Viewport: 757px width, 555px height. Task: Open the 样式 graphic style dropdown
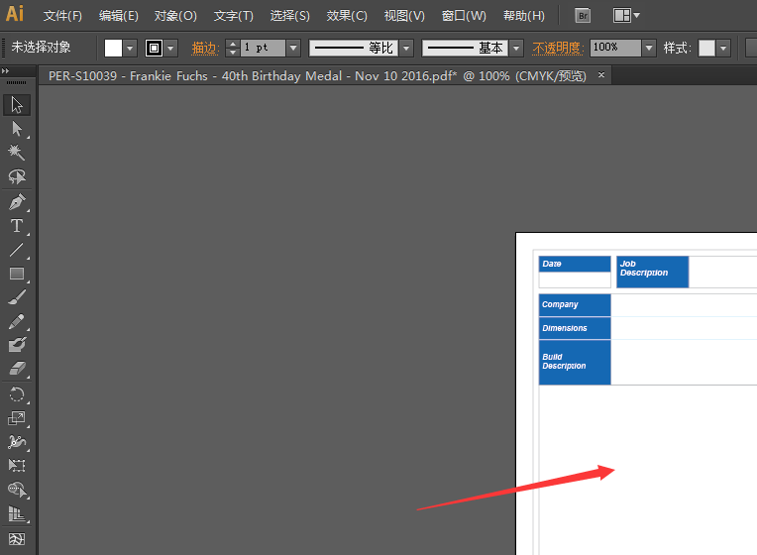click(723, 49)
